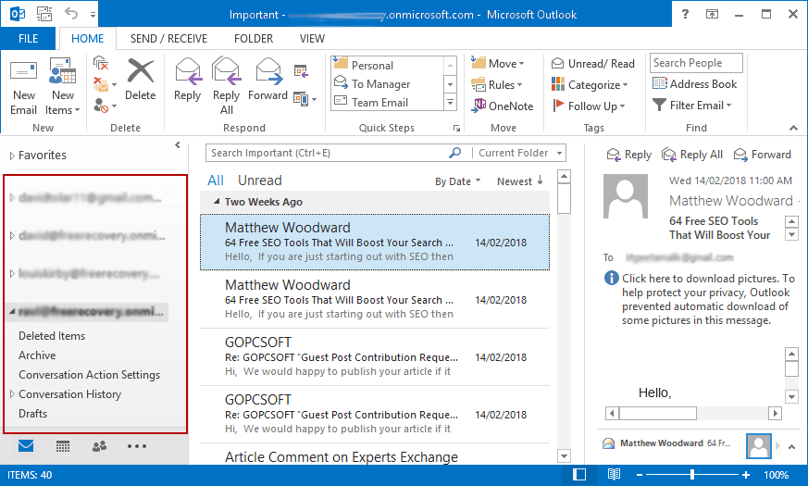Open the Move dropdown
Image resolution: width=808 pixels, height=486 pixels.
tap(498, 63)
